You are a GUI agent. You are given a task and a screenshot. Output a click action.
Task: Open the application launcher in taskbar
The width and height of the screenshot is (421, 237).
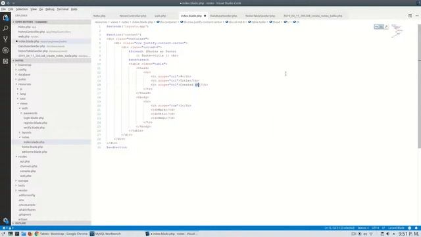tap(3, 234)
